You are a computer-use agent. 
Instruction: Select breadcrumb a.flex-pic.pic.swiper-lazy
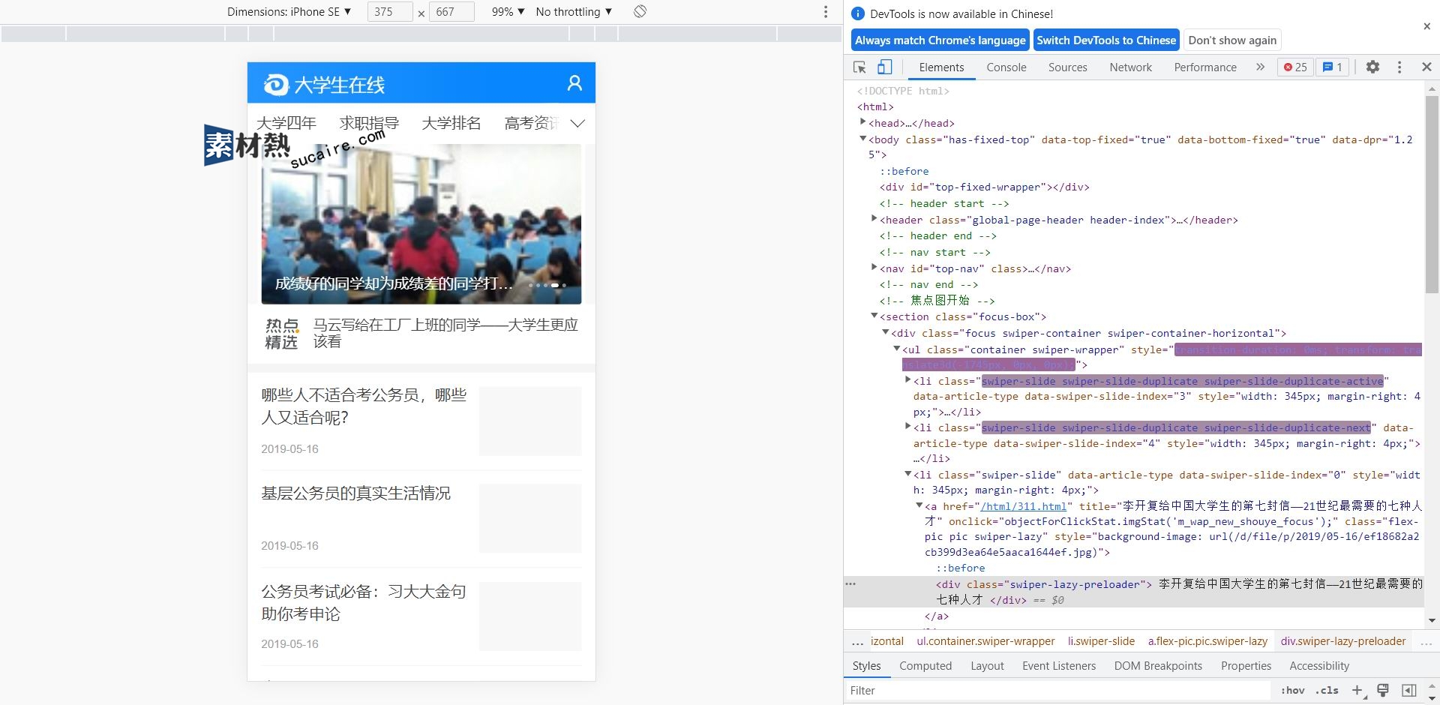(x=1207, y=641)
